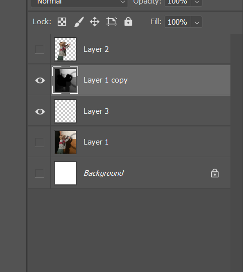Viewport: 243px width, 272px height.
Task: Show Layer 1 visibility box
Action: (40, 142)
